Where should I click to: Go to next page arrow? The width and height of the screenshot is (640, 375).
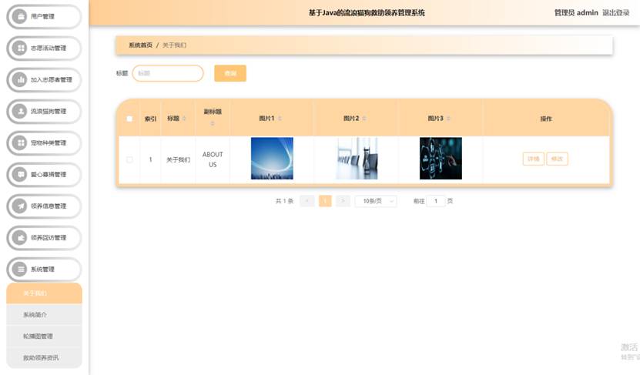pyautogui.click(x=343, y=201)
